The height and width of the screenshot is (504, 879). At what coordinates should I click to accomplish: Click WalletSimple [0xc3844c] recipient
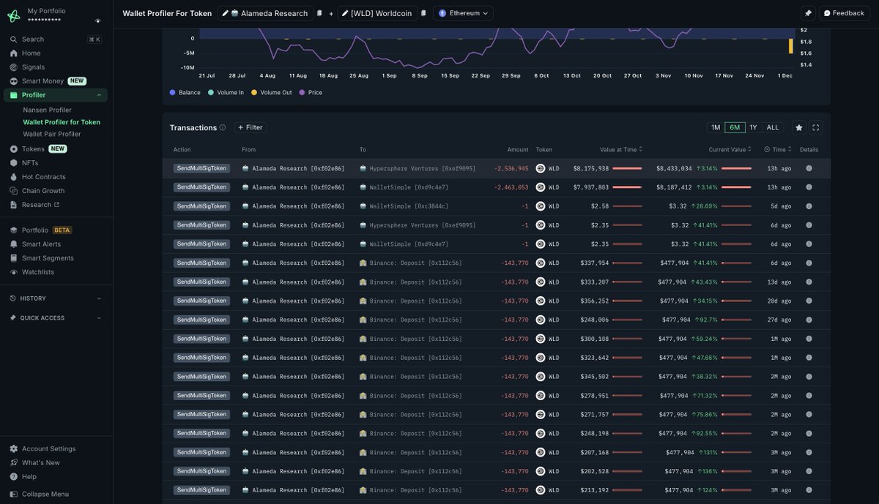(409, 206)
